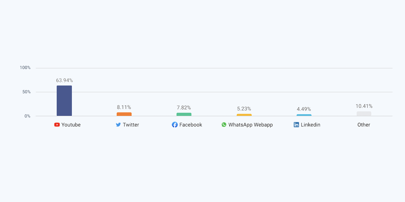Click the Facebook category label
Screen dimensions: 405x202
click(x=191, y=125)
